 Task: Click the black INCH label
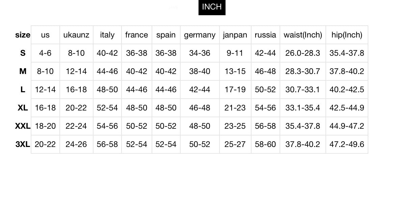coord(212,7)
